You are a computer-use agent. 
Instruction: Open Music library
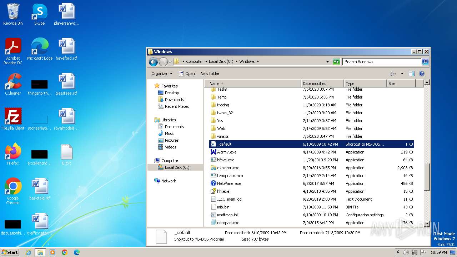[x=170, y=133]
